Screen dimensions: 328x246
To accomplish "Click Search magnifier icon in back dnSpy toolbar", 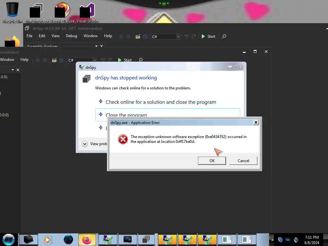I will pyautogui.click(x=224, y=37).
